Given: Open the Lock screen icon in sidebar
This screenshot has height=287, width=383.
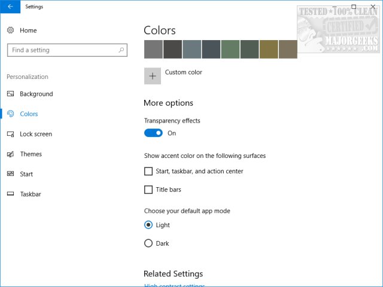Looking at the screenshot, I should (11, 134).
